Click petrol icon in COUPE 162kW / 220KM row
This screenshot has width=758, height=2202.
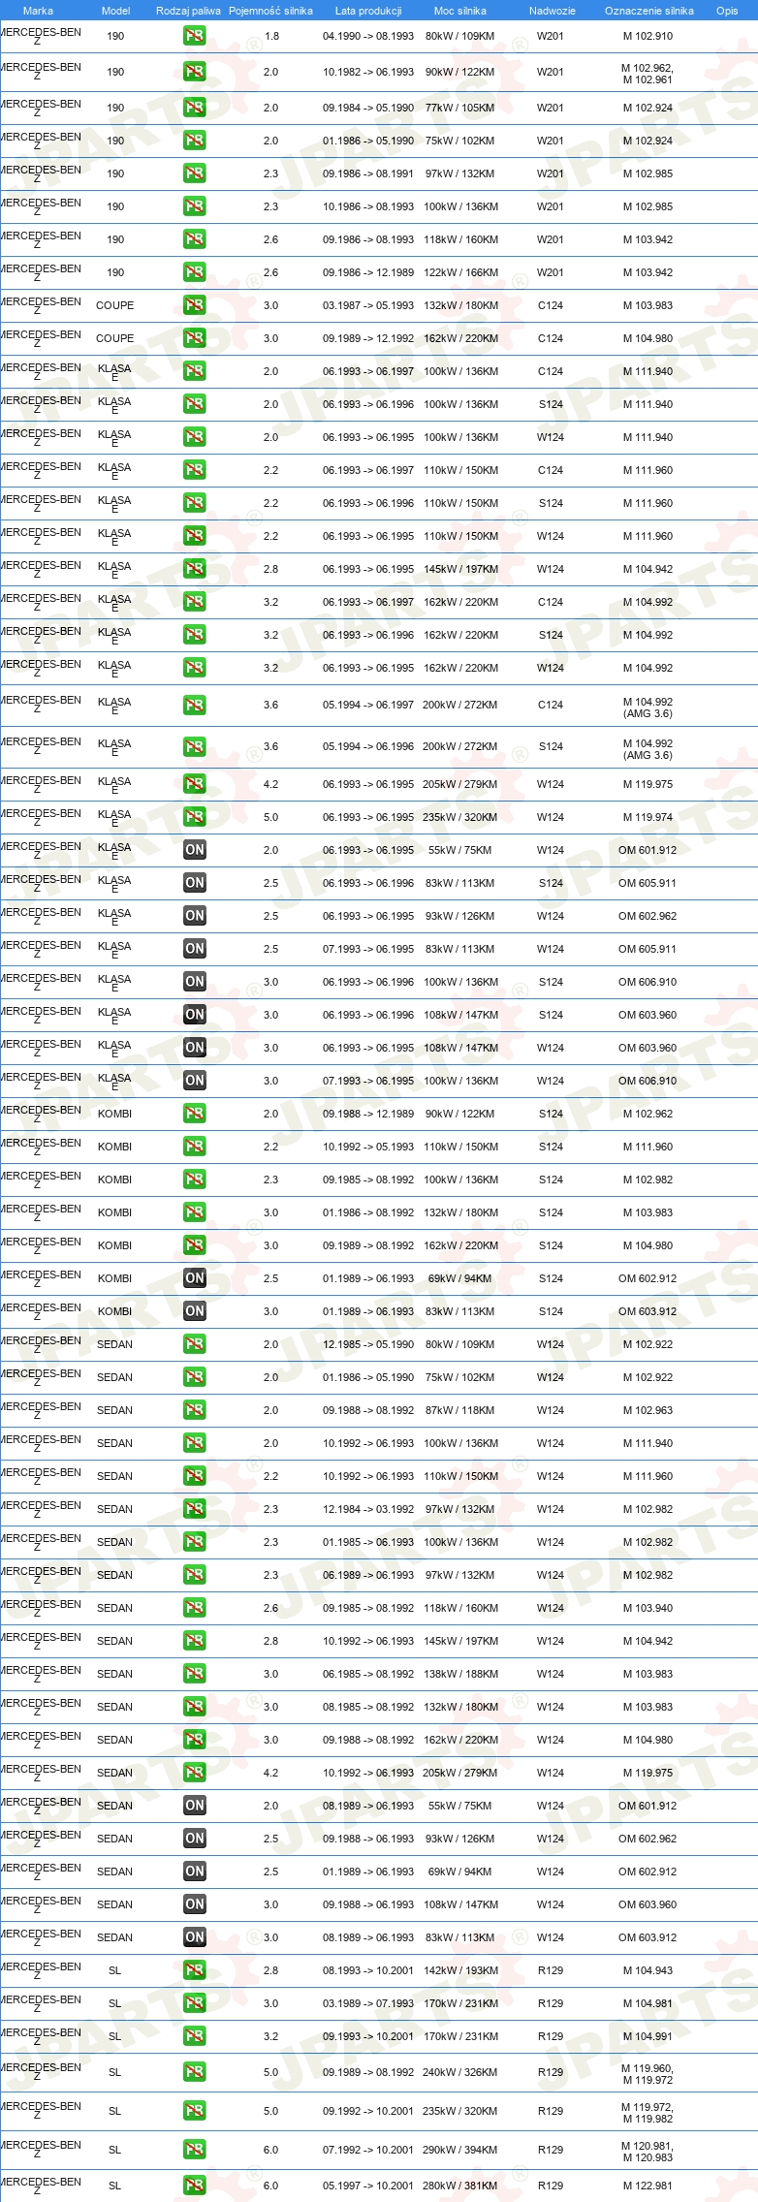click(x=194, y=338)
